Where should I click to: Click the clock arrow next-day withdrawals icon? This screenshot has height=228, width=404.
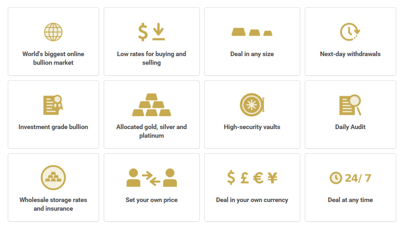[x=350, y=32]
